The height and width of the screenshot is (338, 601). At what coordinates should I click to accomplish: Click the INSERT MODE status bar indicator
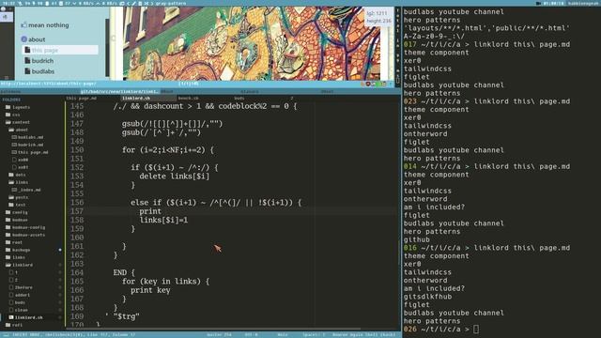point(26,335)
